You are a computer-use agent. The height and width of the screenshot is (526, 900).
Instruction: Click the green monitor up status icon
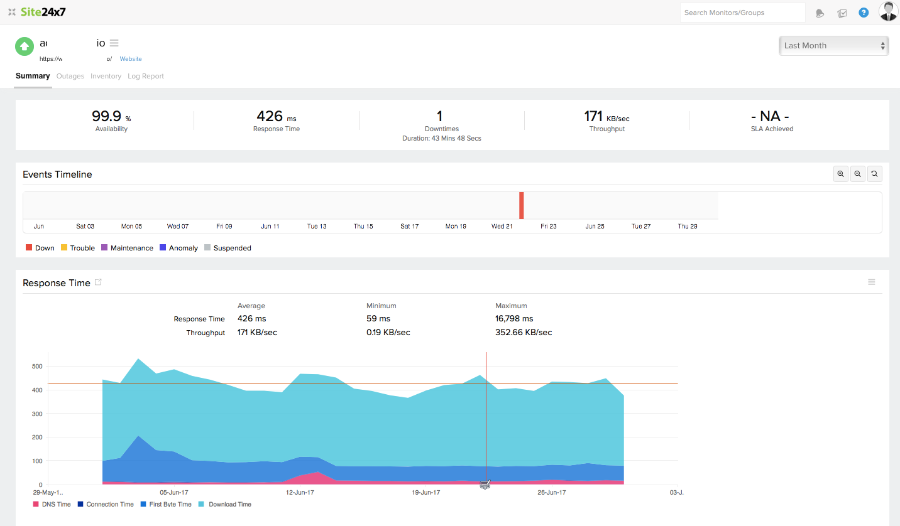[x=25, y=46]
